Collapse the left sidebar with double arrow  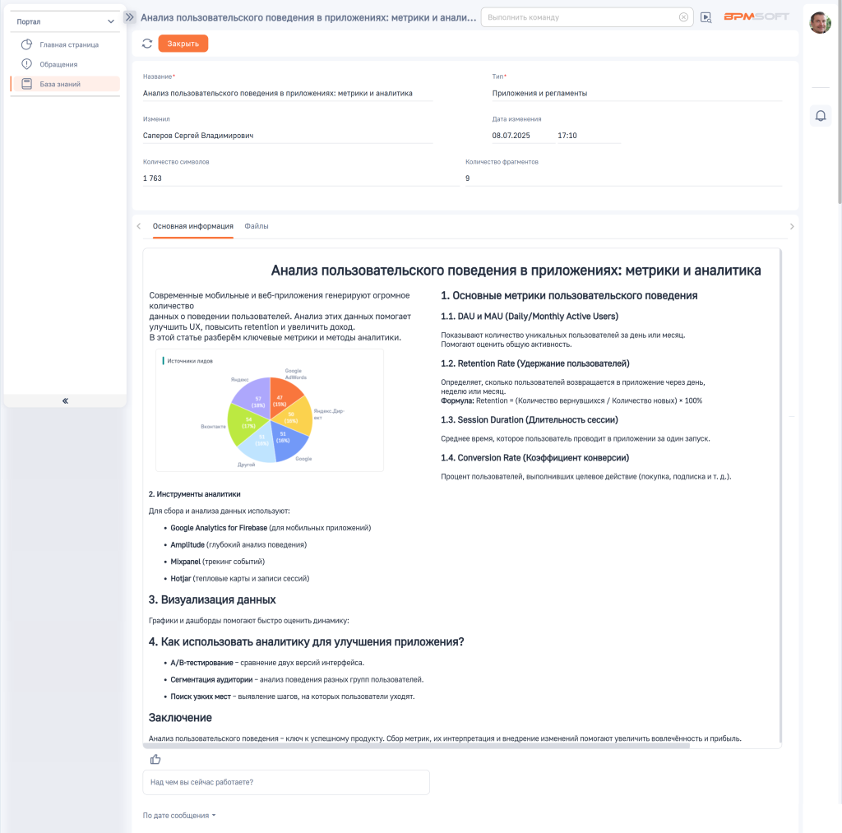pos(65,400)
